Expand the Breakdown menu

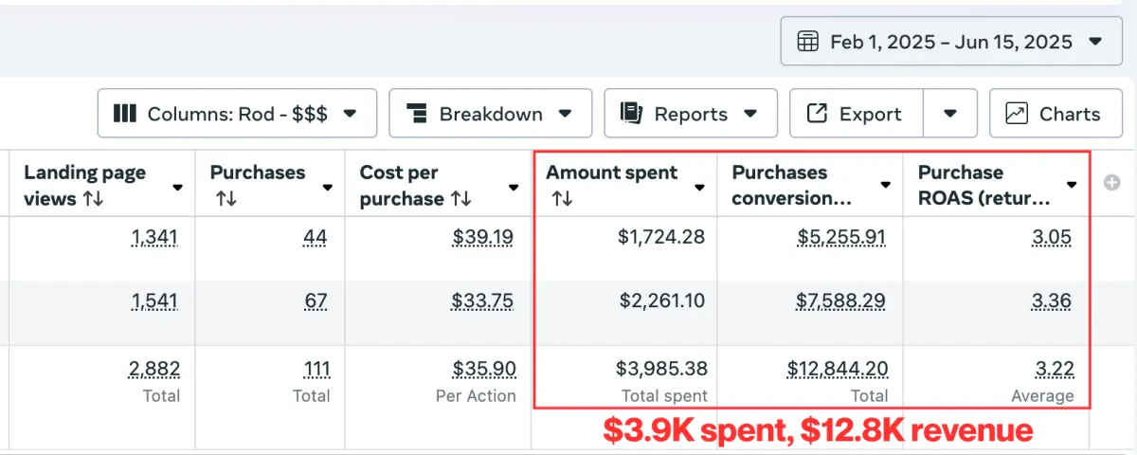490,114
